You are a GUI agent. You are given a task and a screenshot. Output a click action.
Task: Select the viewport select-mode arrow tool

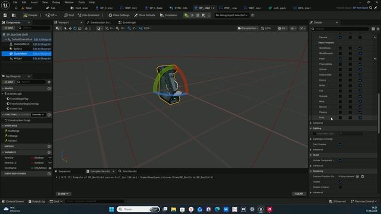(x=65, y=29)
